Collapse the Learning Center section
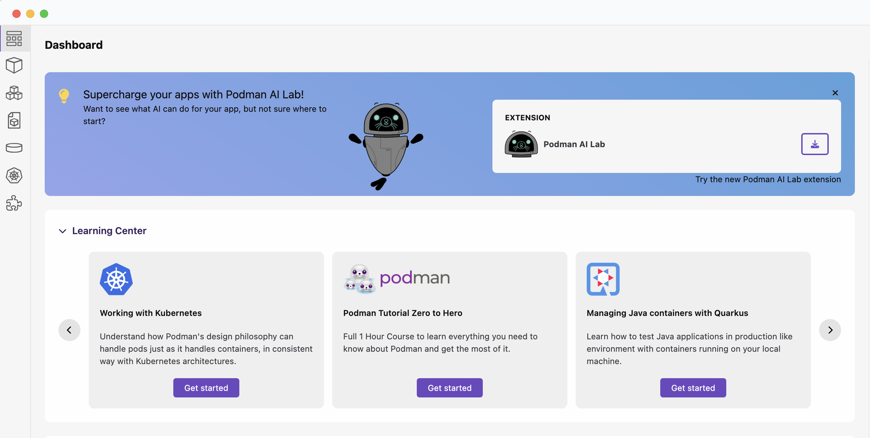This screenshot has height=438, width=870. coord(63,231)
